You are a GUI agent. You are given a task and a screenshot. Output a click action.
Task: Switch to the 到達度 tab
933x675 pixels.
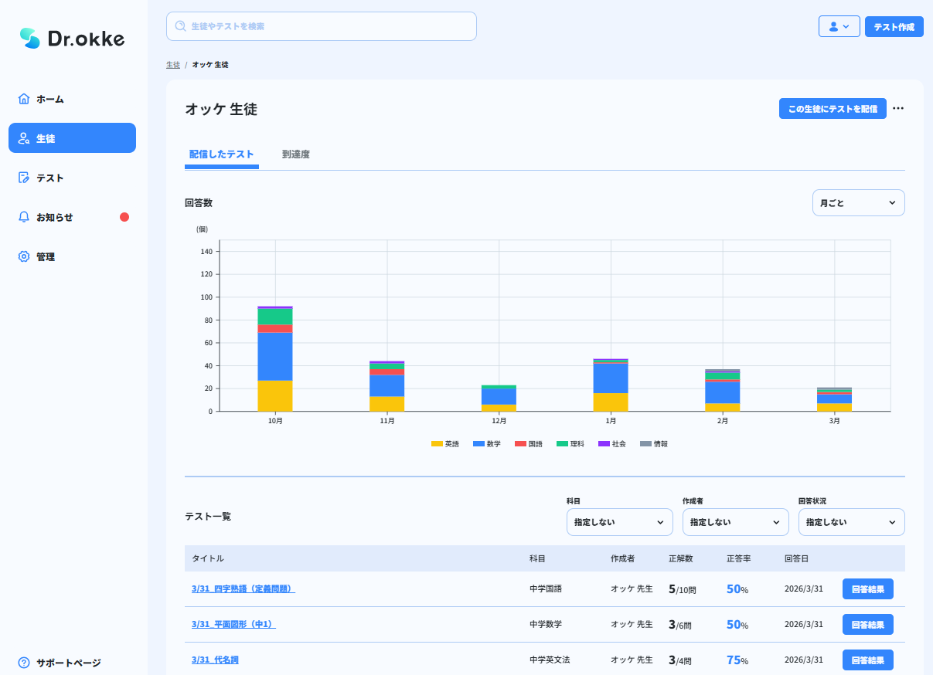[x=296, y=154]
